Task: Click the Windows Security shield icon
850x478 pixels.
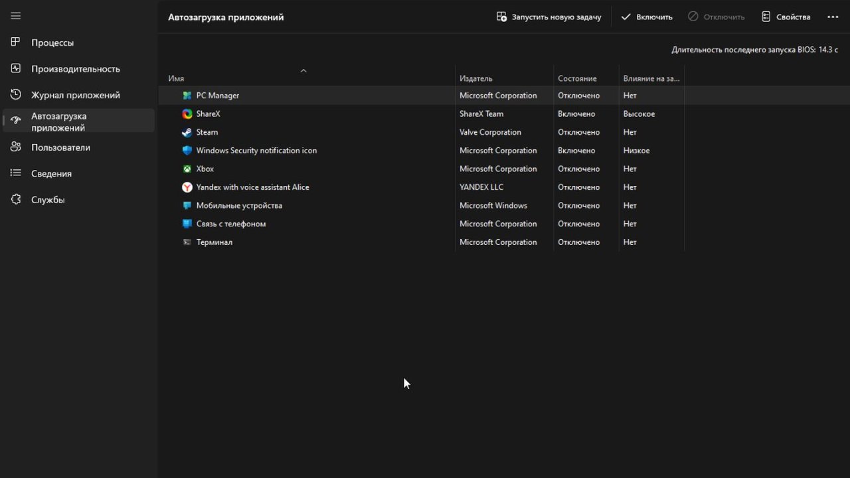Action: tap(187, 151)
